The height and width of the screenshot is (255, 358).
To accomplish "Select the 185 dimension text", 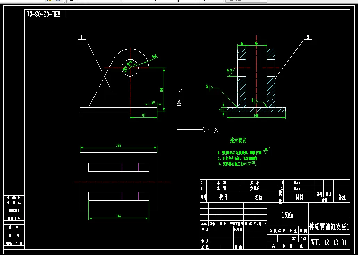I will [118, 145].
